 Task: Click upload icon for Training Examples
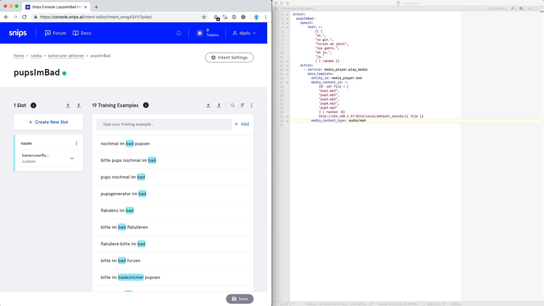pos(208,105)
